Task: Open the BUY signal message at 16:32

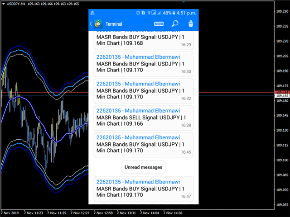Action: point(144,91)
